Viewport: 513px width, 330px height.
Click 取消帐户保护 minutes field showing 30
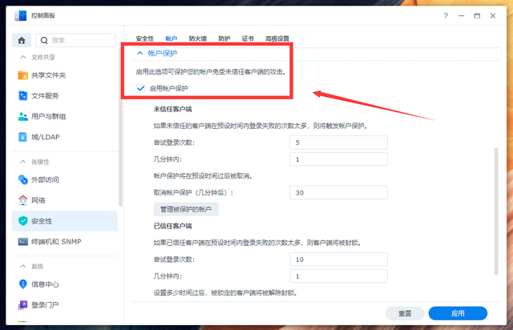[338, 193]
